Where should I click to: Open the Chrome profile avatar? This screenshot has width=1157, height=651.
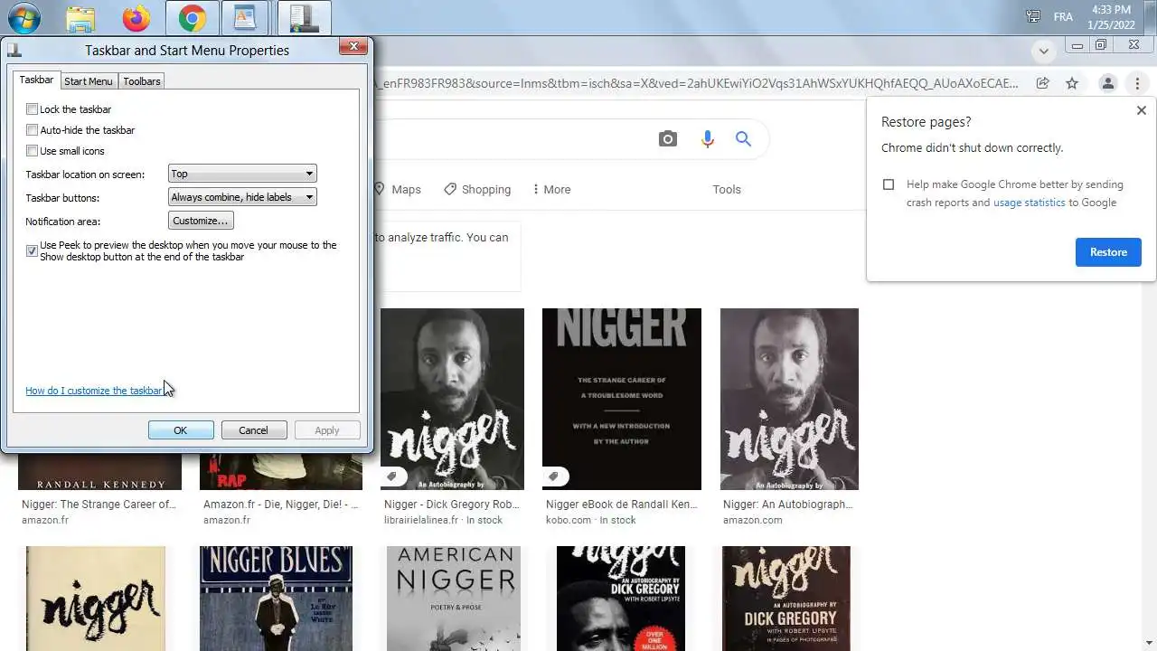tap(1107, 83)
